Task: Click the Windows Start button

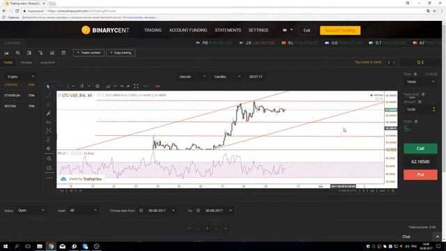Action: [x=6, y=246]
